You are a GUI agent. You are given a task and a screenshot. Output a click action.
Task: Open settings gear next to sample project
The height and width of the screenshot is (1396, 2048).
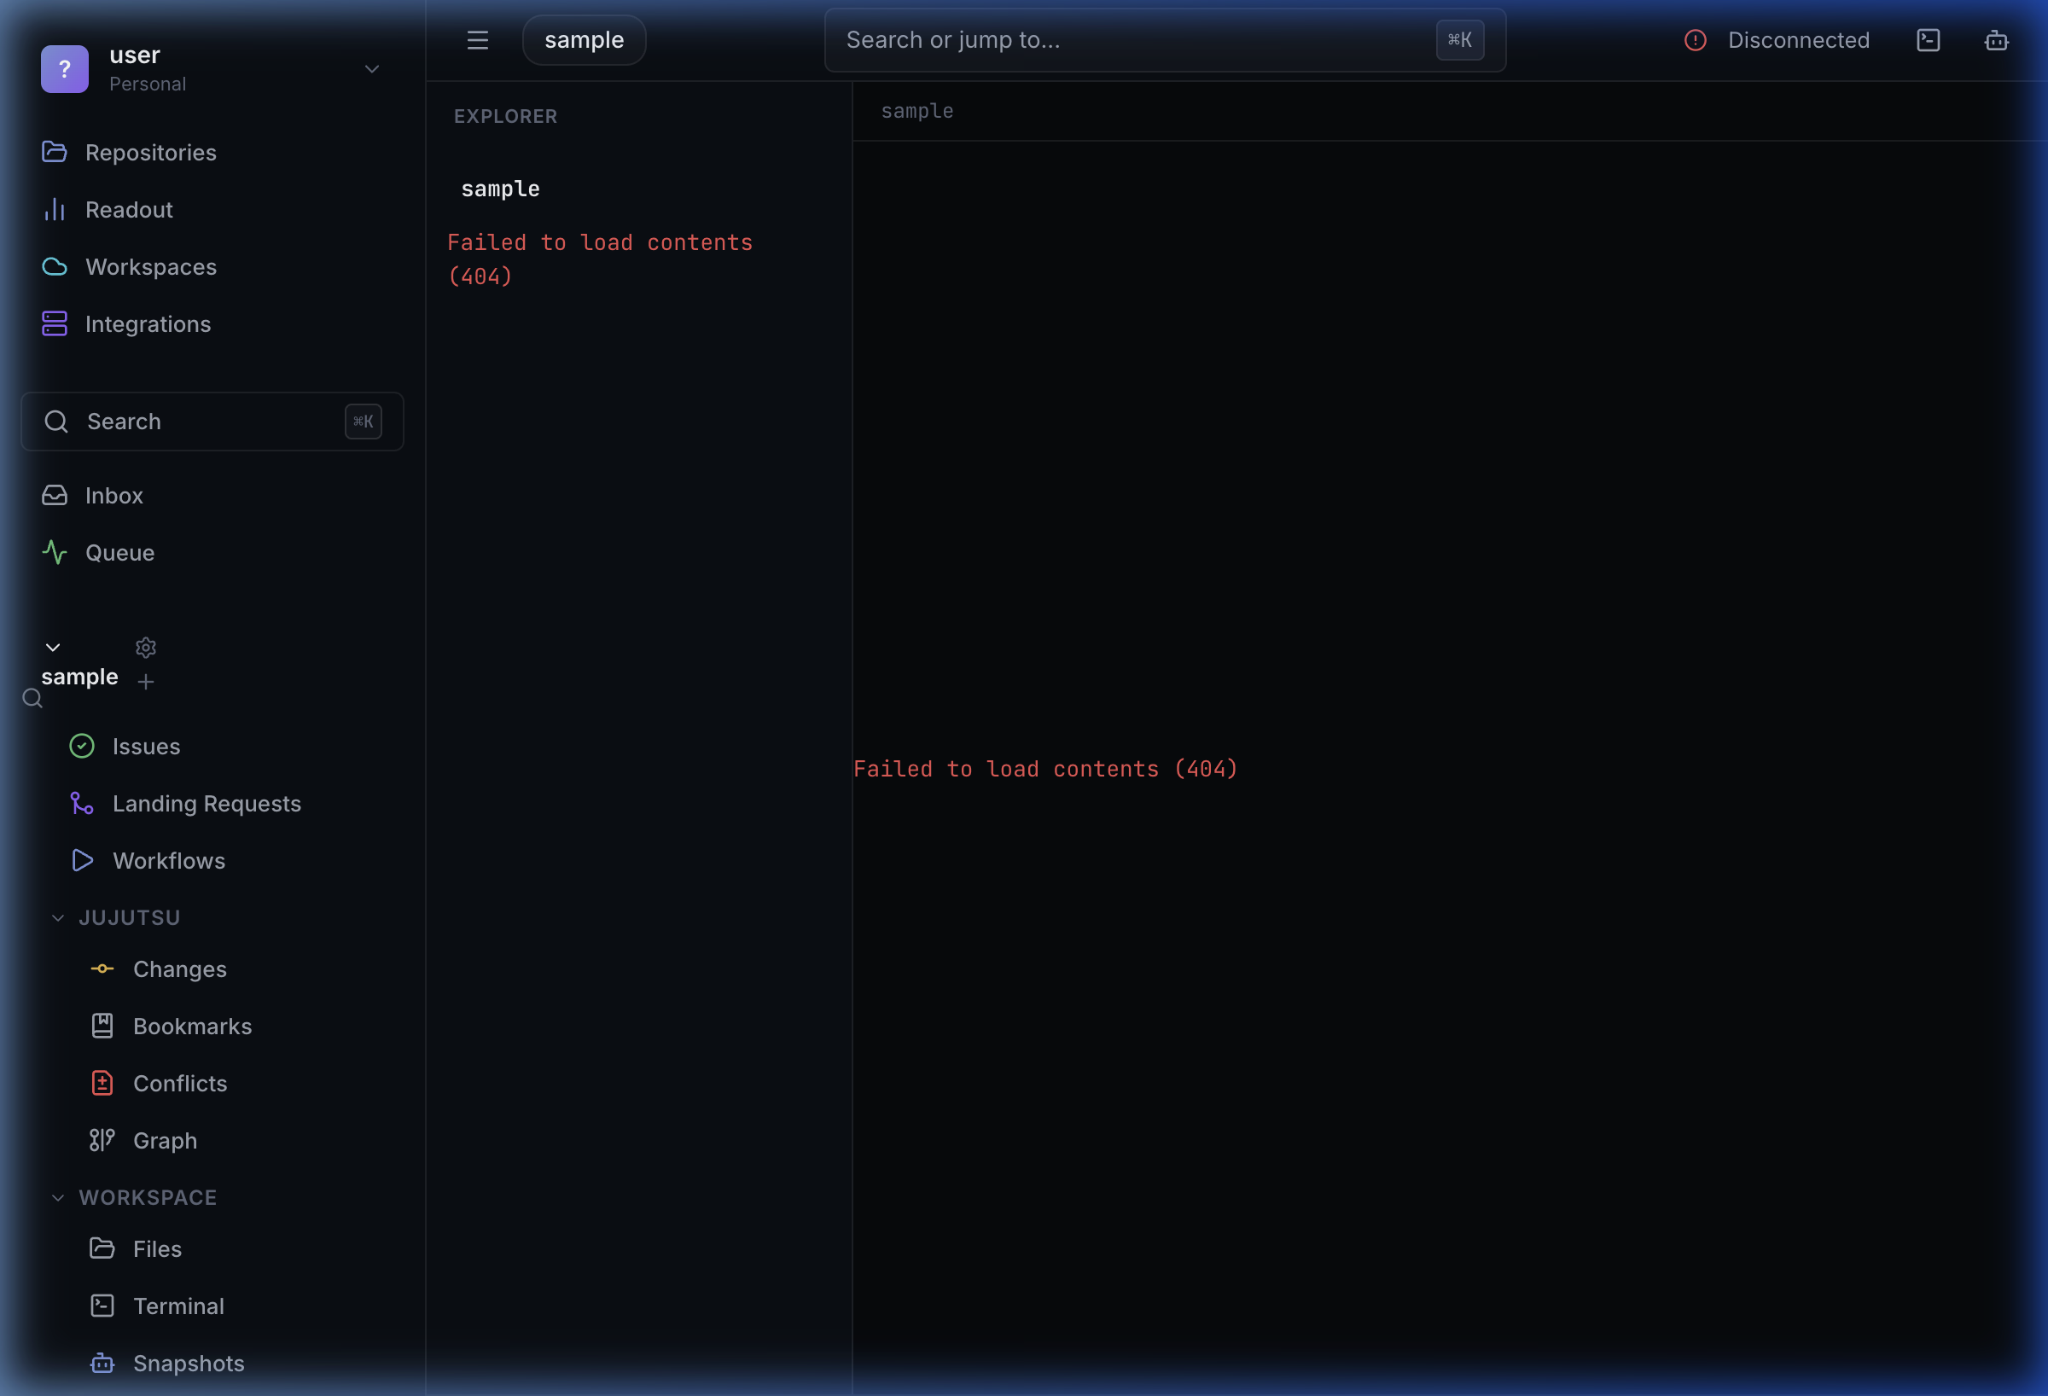[145, 647]
